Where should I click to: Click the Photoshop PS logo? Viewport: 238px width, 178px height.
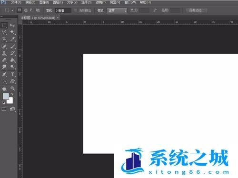4,2
